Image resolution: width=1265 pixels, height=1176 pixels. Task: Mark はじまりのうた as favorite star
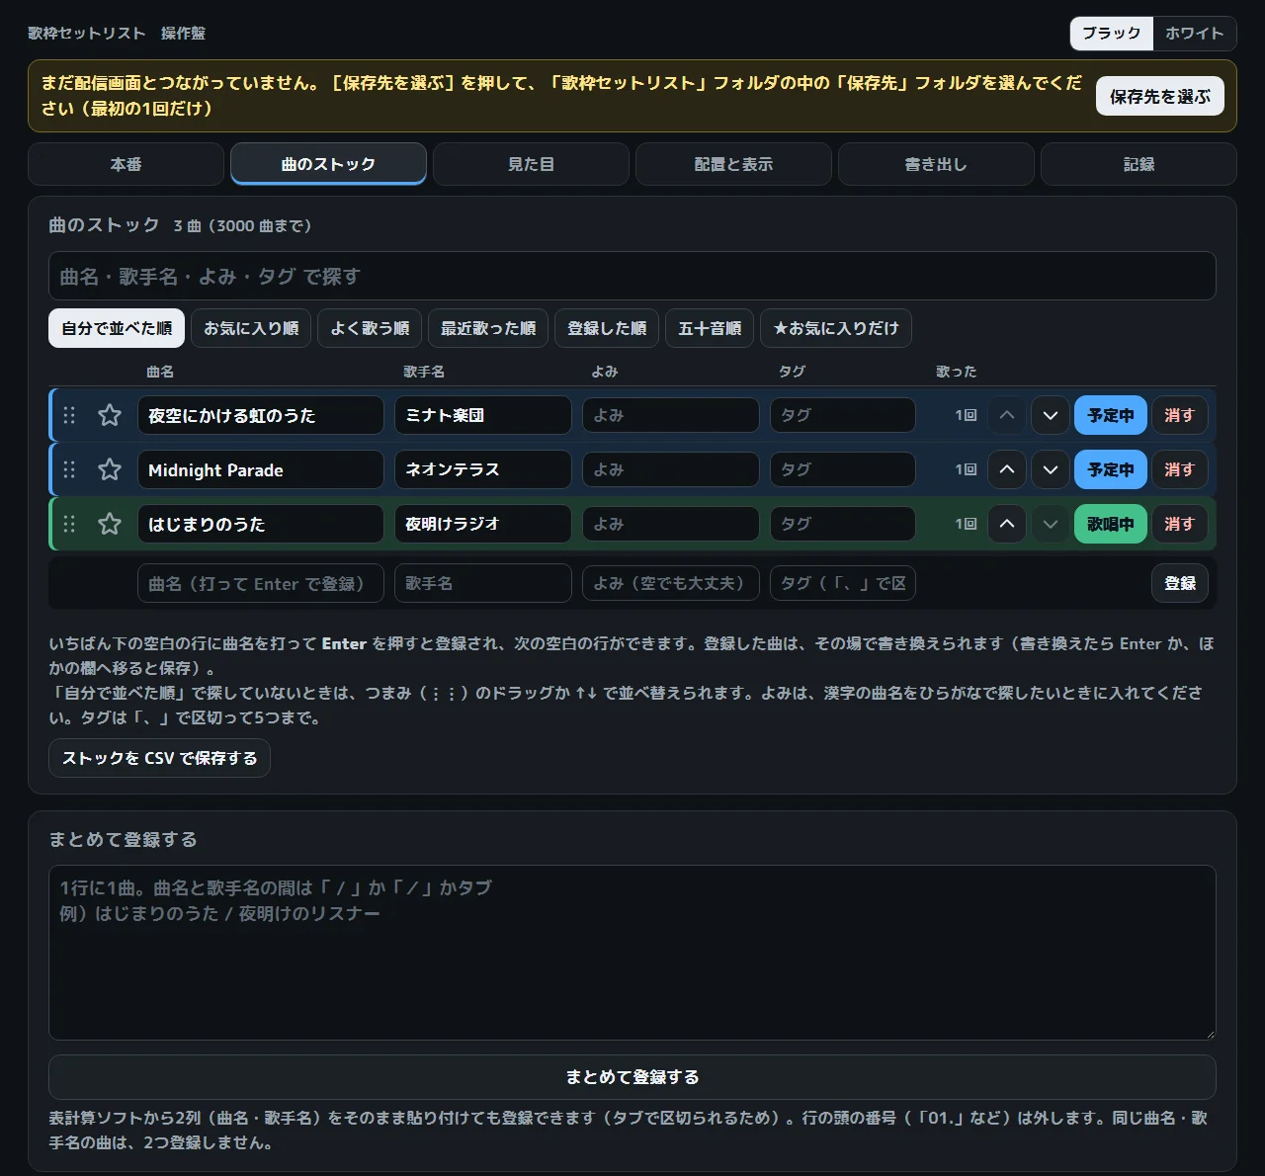click(x=110, y=524)
